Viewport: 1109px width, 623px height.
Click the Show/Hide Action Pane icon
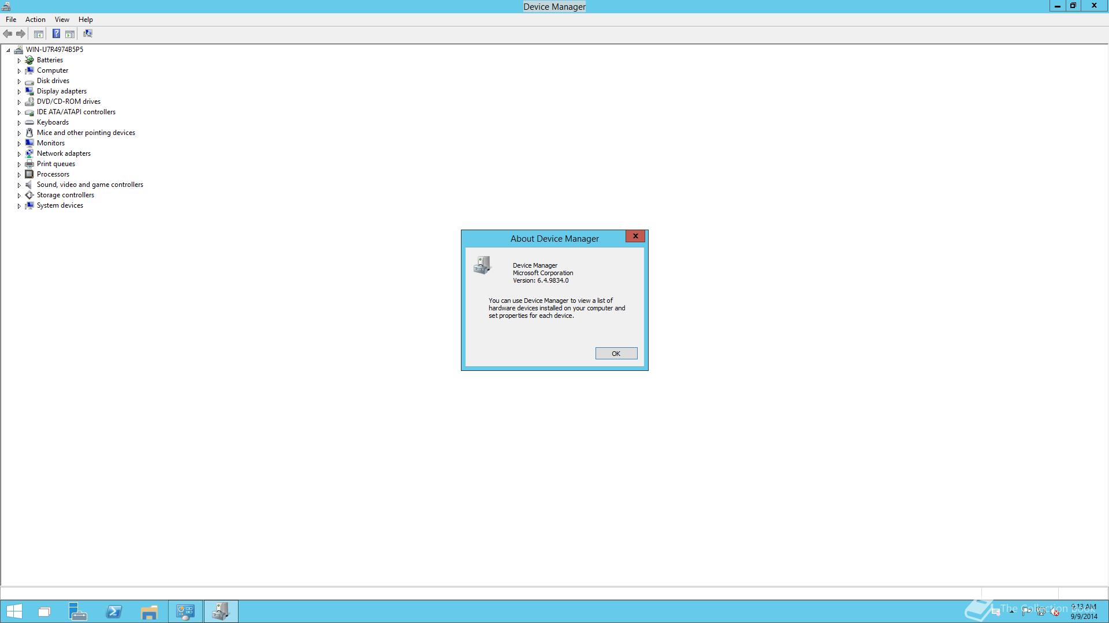pos(70,34)
